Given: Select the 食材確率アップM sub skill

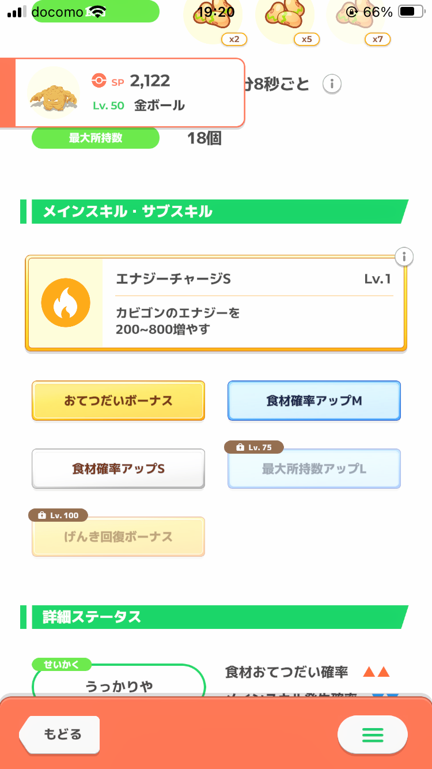Looking at the screenshot, I should pyautogui.click(x=314, y=401).
